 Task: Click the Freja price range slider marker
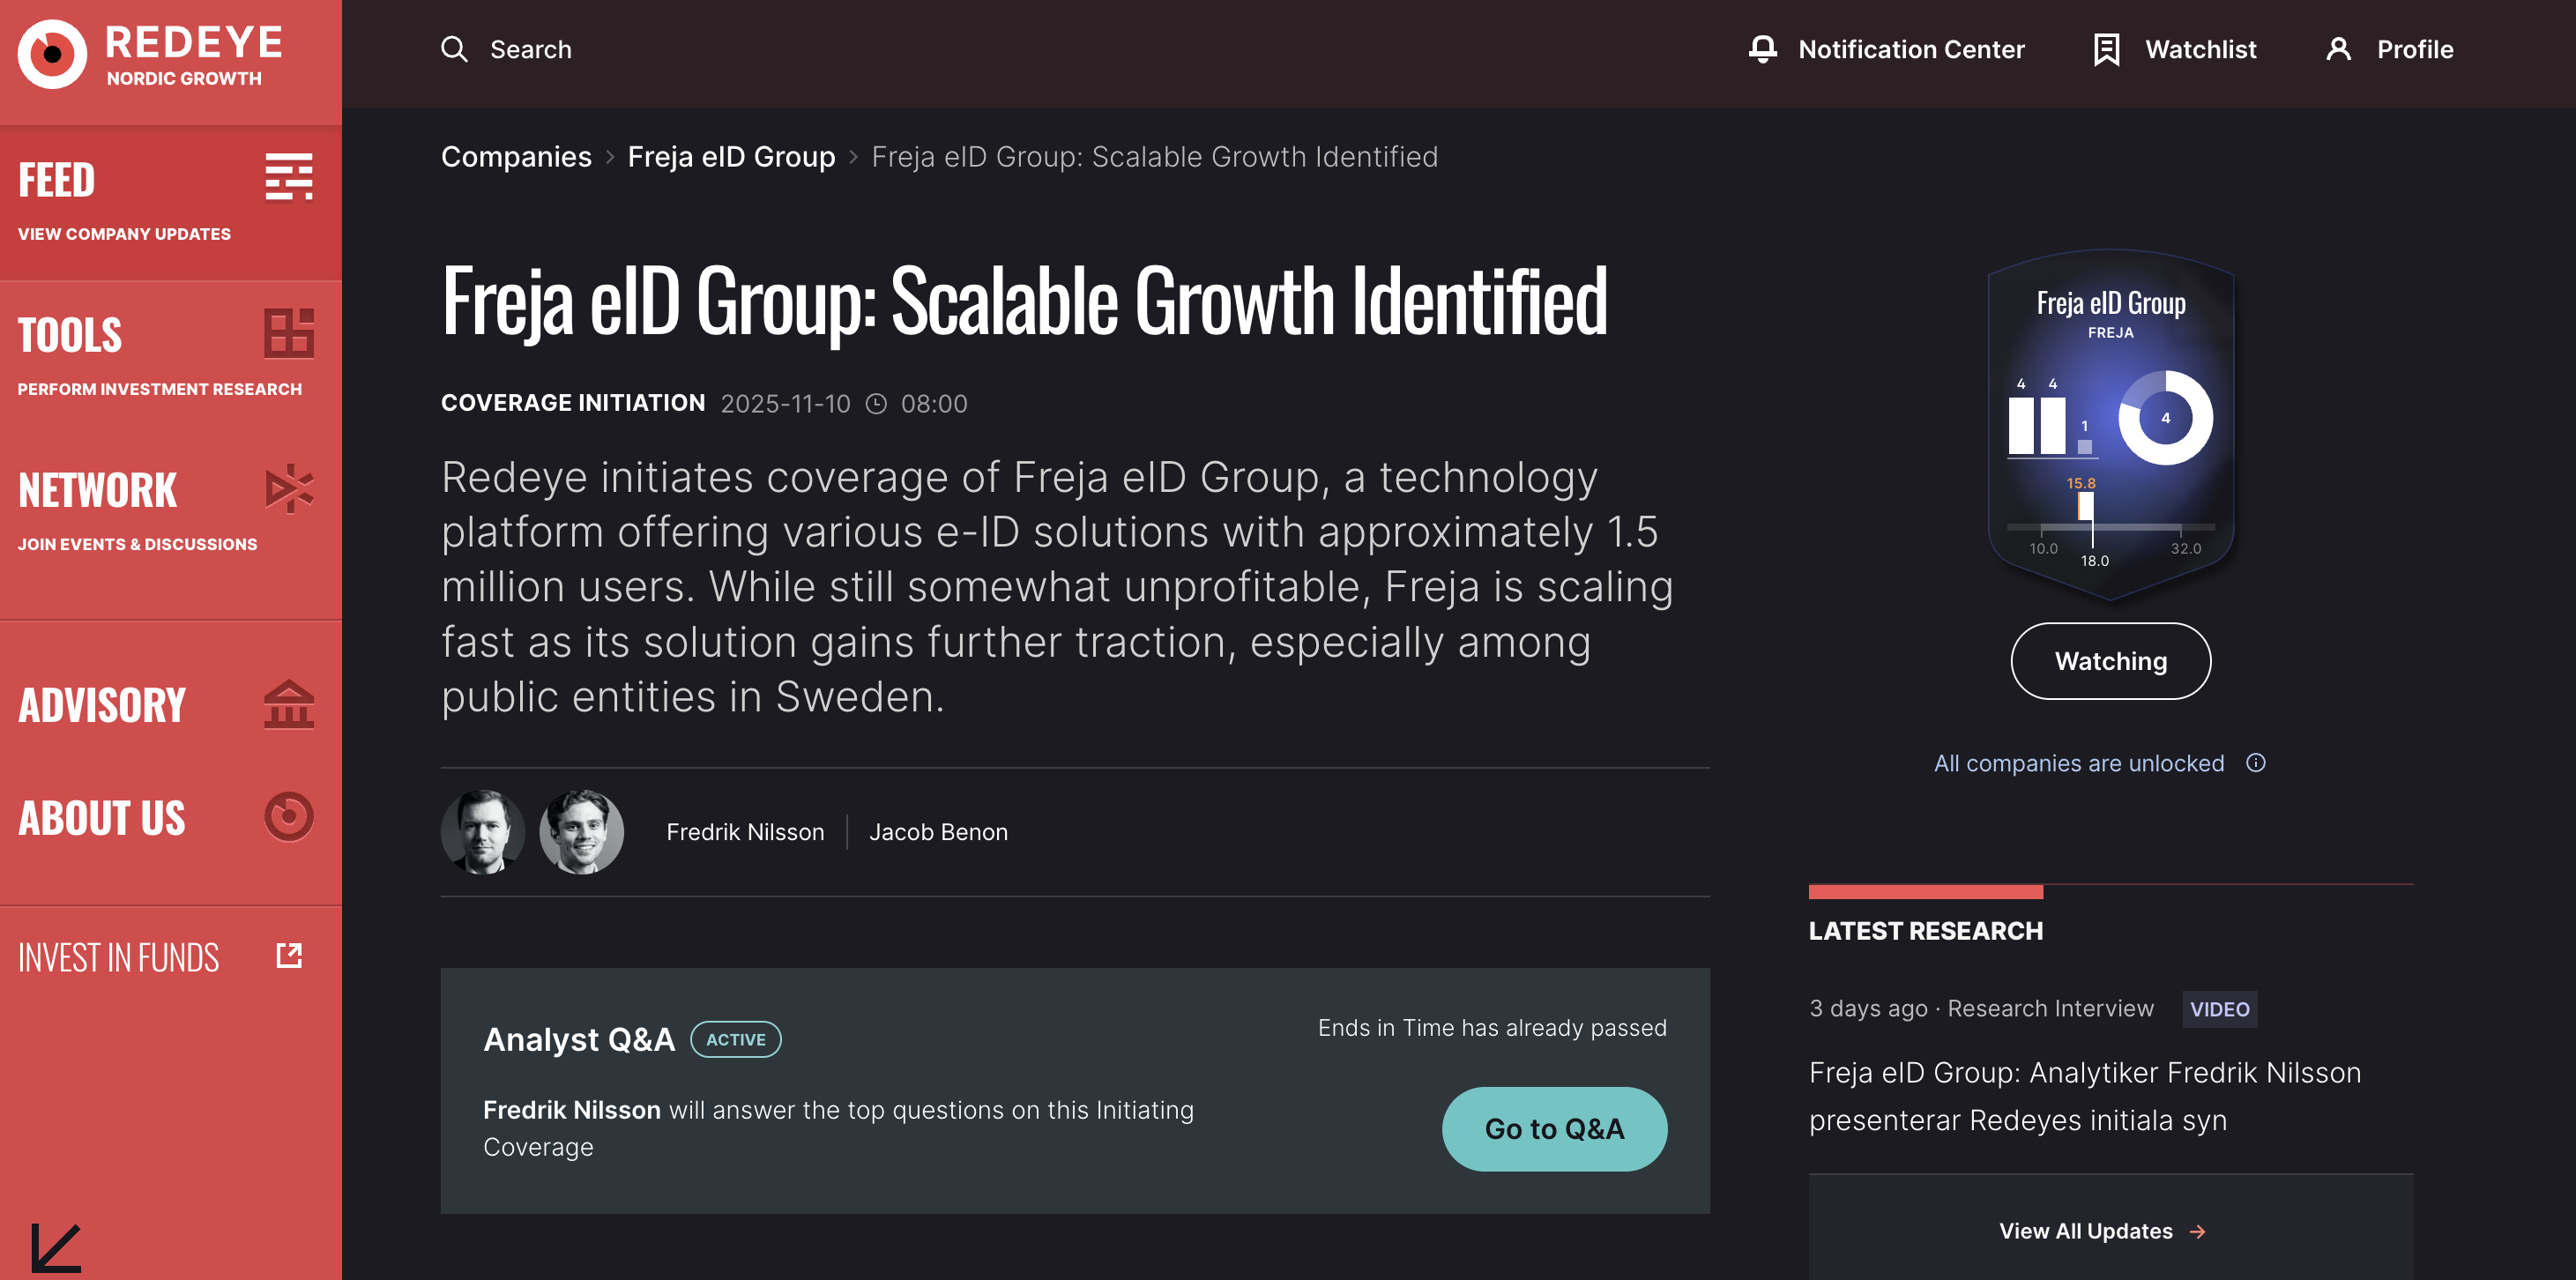tap(2086, 506)
